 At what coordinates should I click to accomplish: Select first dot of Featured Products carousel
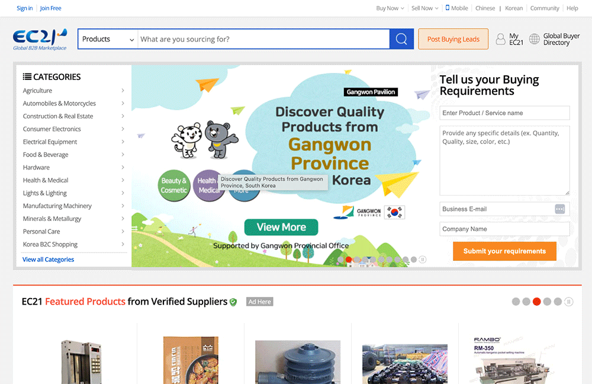click(516, 302)
